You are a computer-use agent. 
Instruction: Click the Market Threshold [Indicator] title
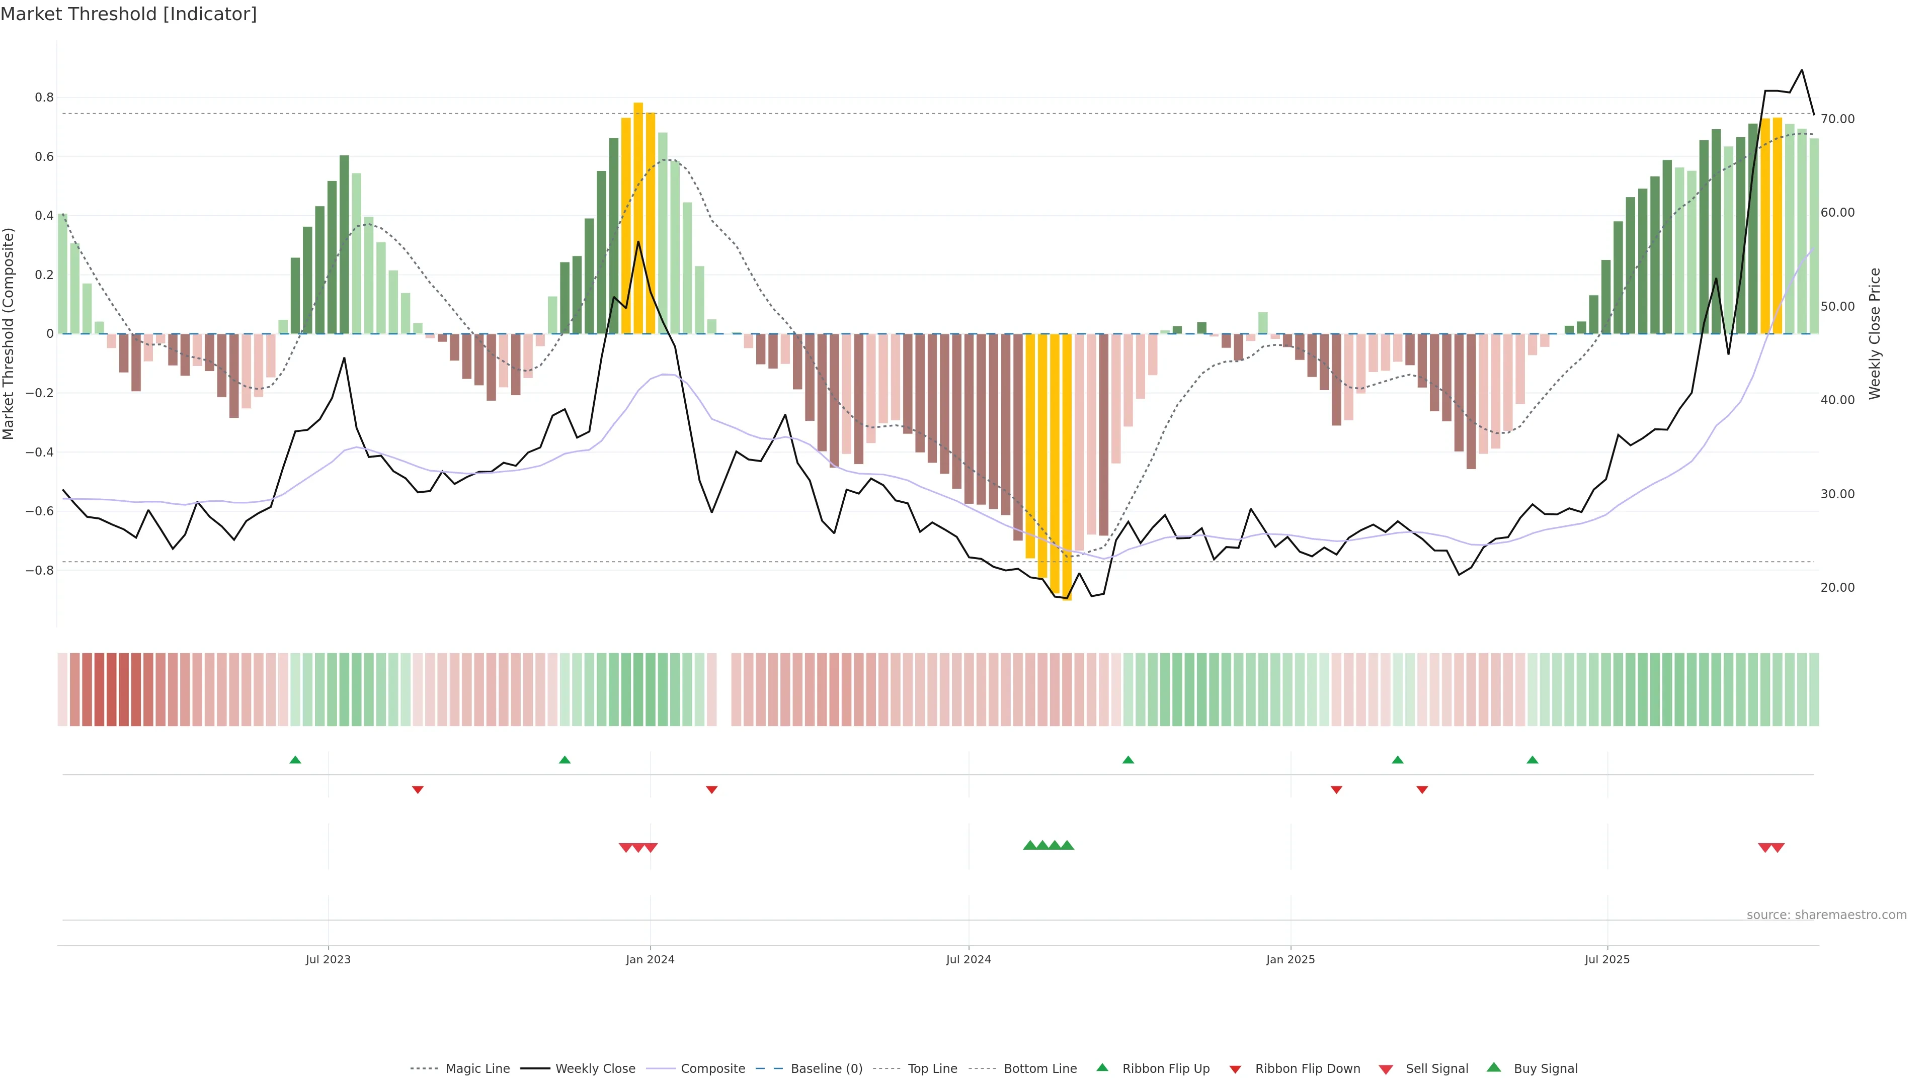tap(129, 14)
